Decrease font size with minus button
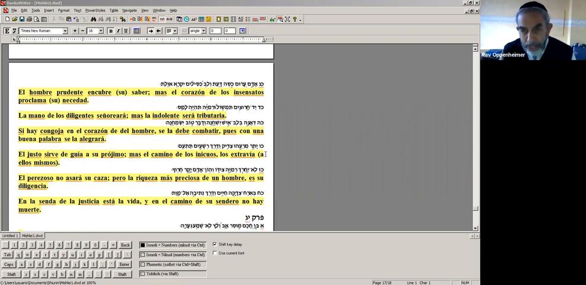 82,31
